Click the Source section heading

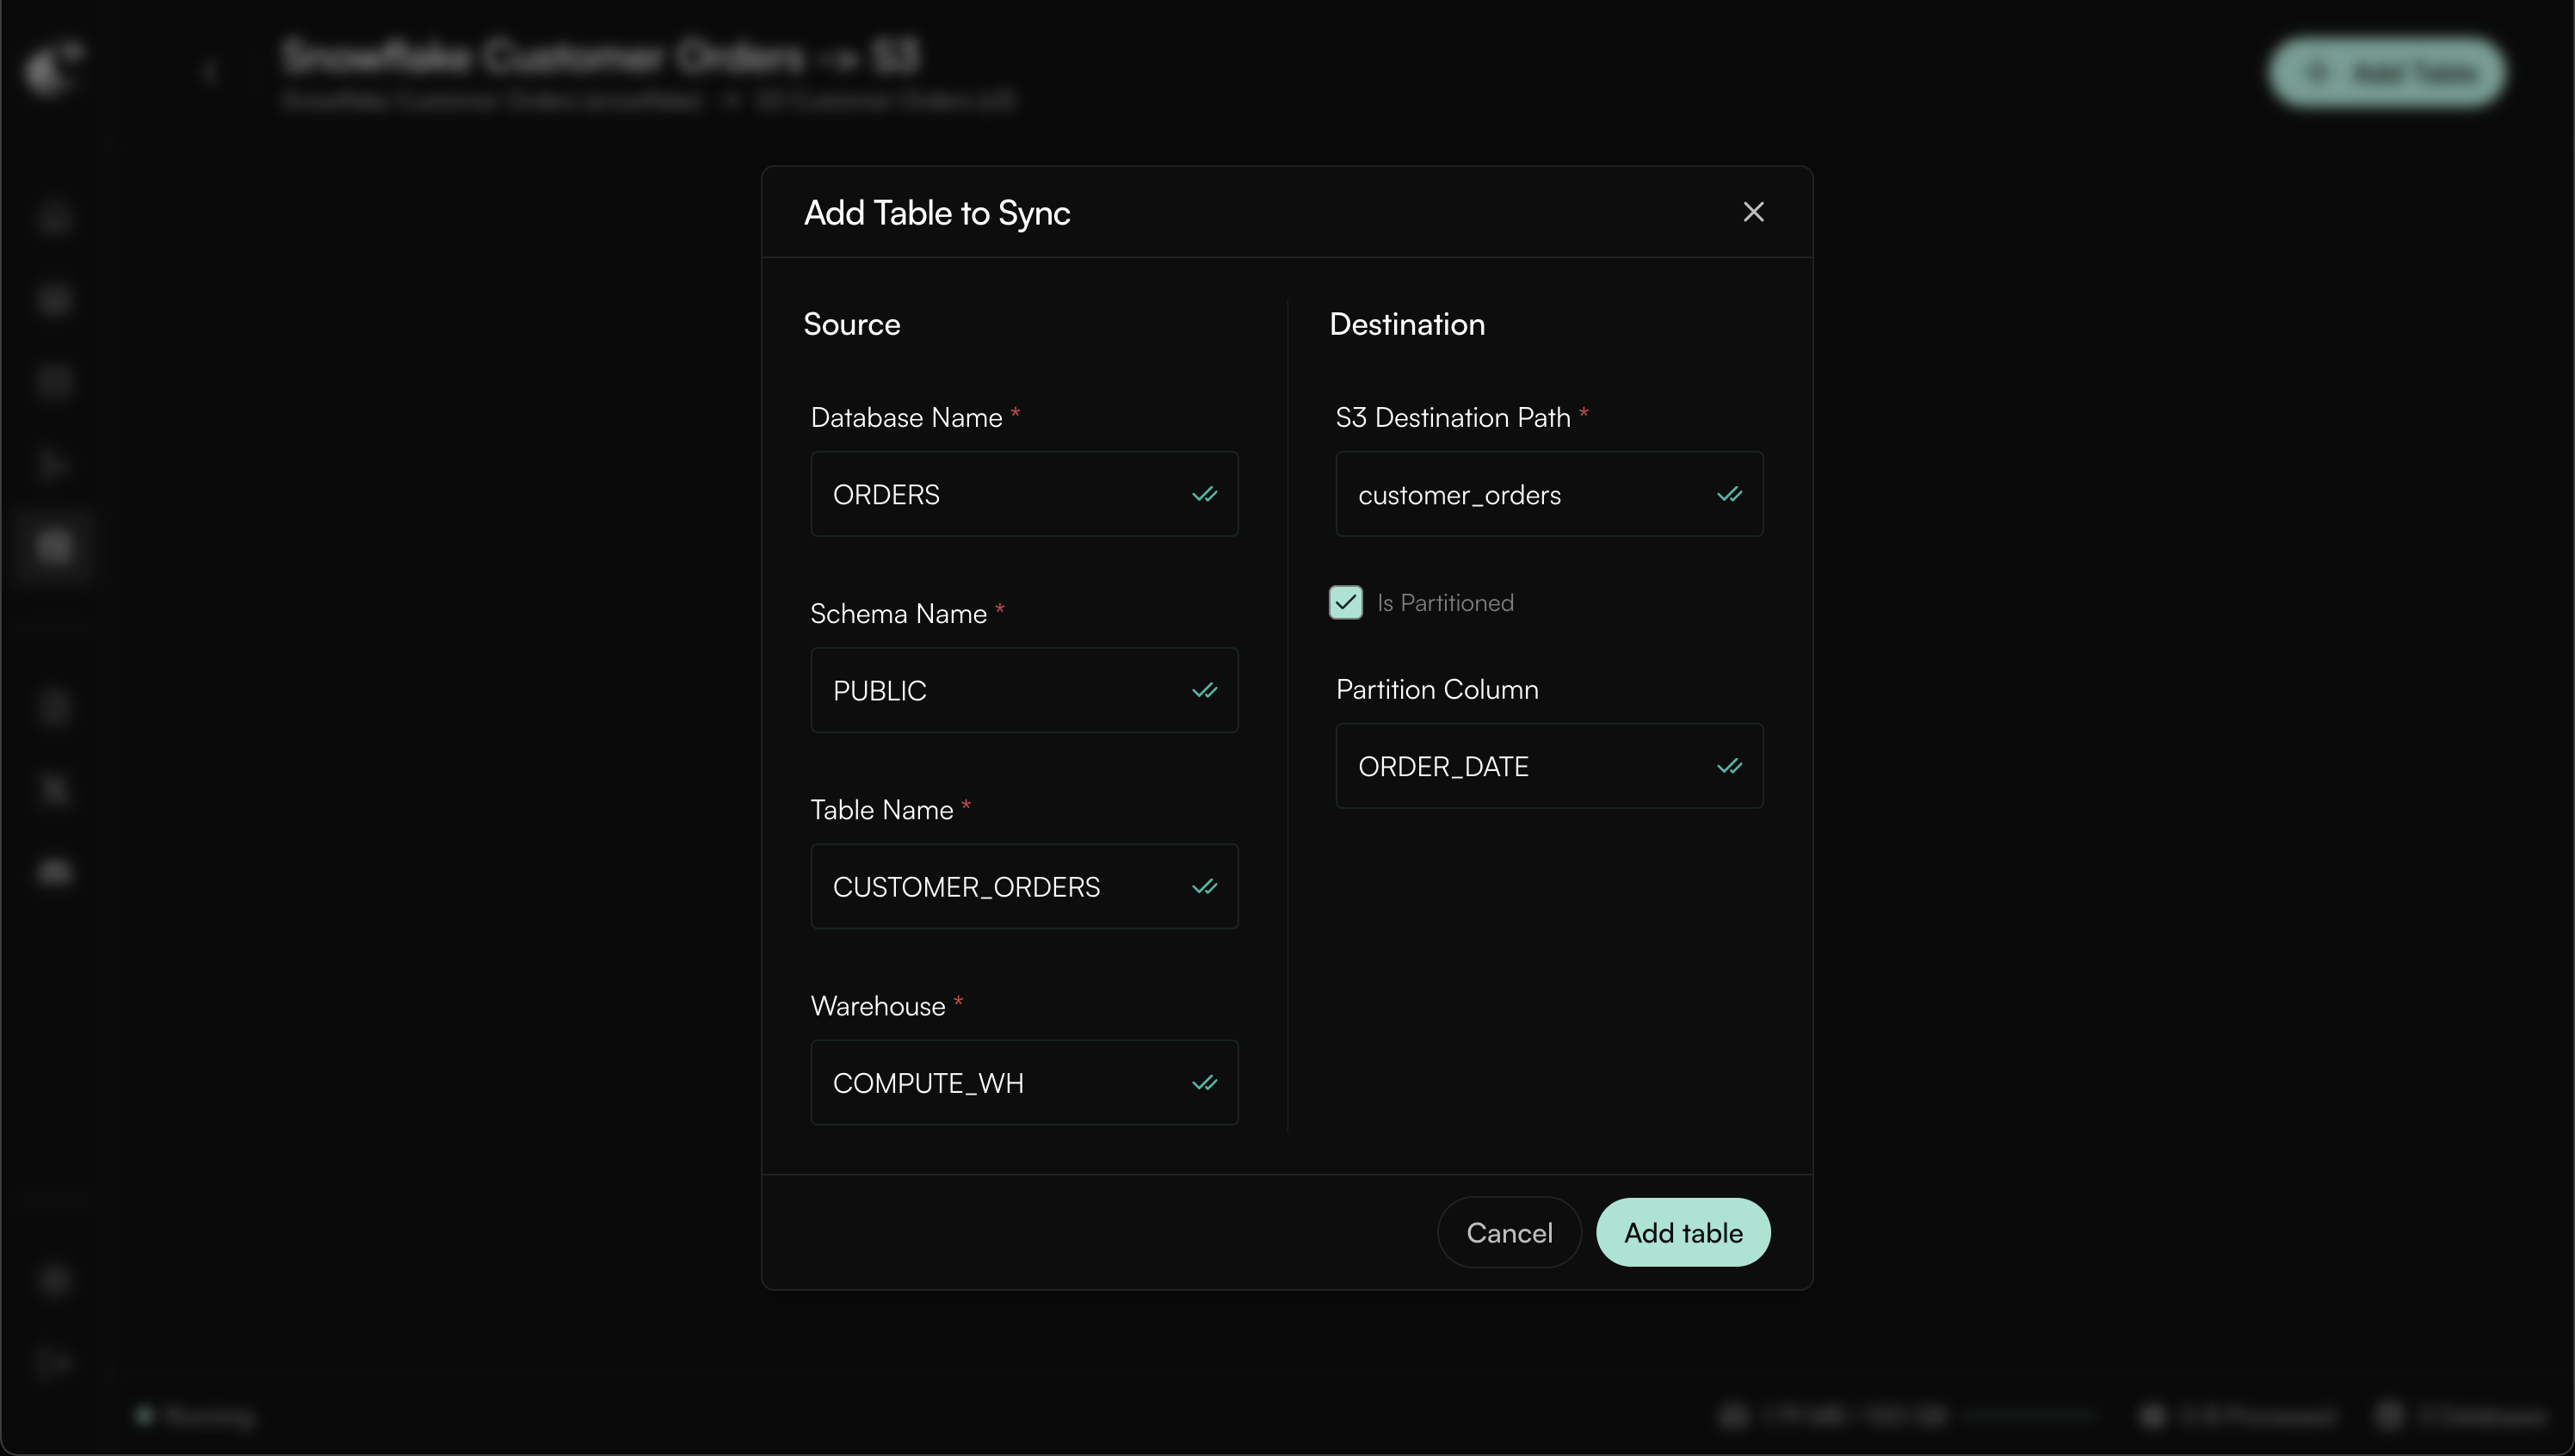pos(852,324)
